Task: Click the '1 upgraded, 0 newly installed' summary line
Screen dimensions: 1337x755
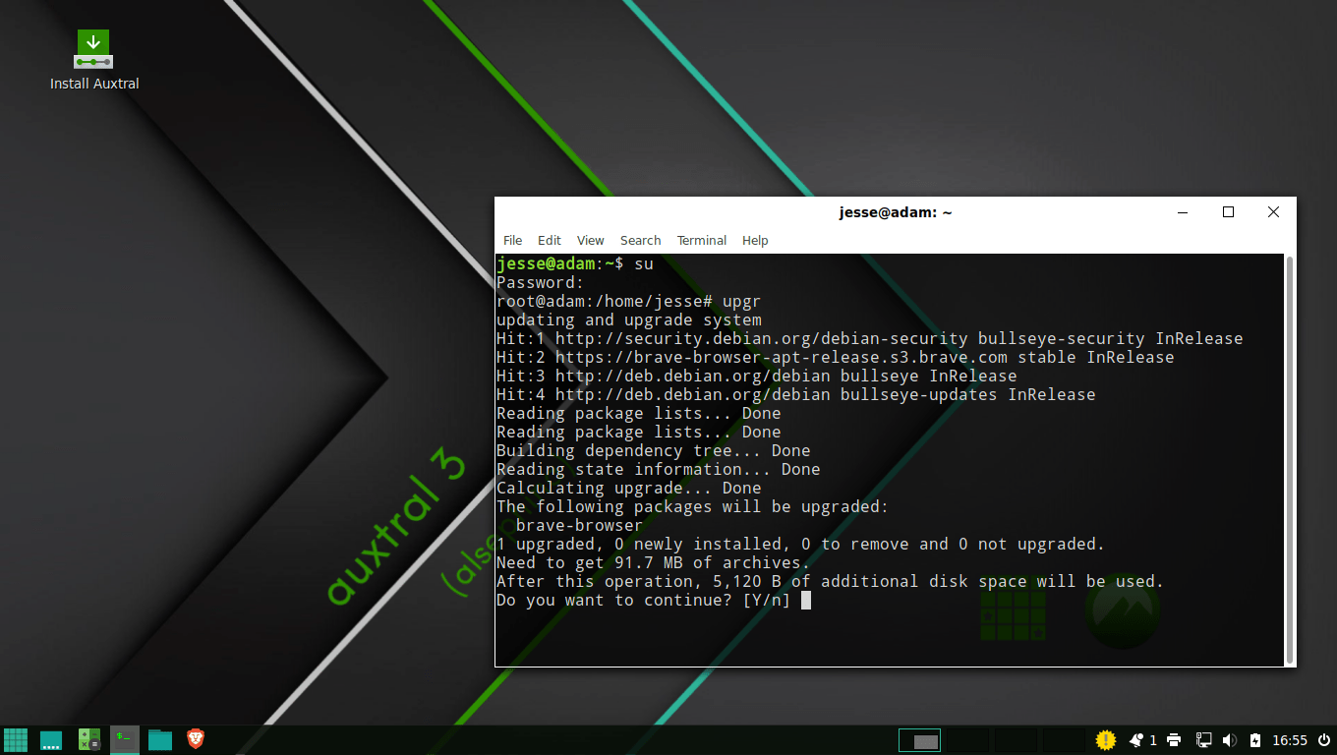Action: pos(801,544)
